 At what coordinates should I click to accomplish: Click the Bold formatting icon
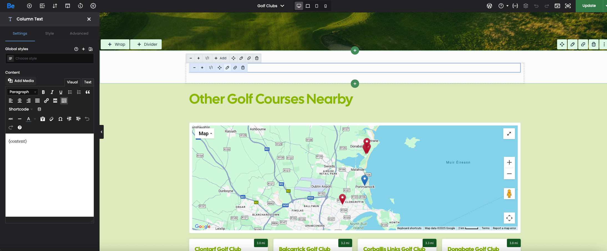pos(43,92)
